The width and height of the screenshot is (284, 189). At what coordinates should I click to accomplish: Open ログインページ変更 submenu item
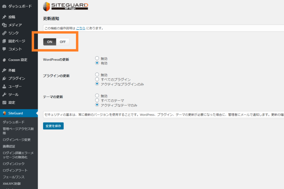[x=17, y=140]
